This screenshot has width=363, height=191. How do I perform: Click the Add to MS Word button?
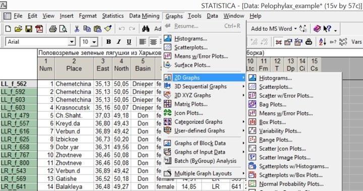click(x=274, y=29)
